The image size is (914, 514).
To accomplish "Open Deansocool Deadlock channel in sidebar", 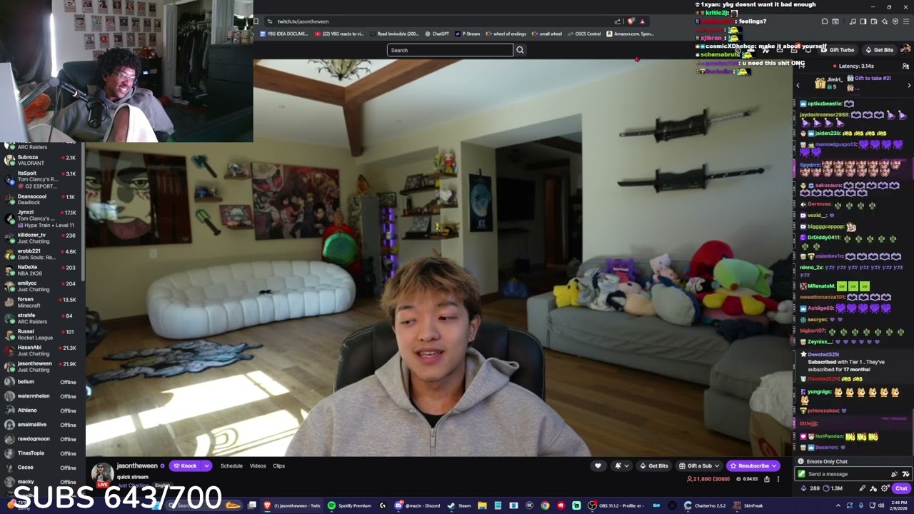I will (x=42, y=199).
